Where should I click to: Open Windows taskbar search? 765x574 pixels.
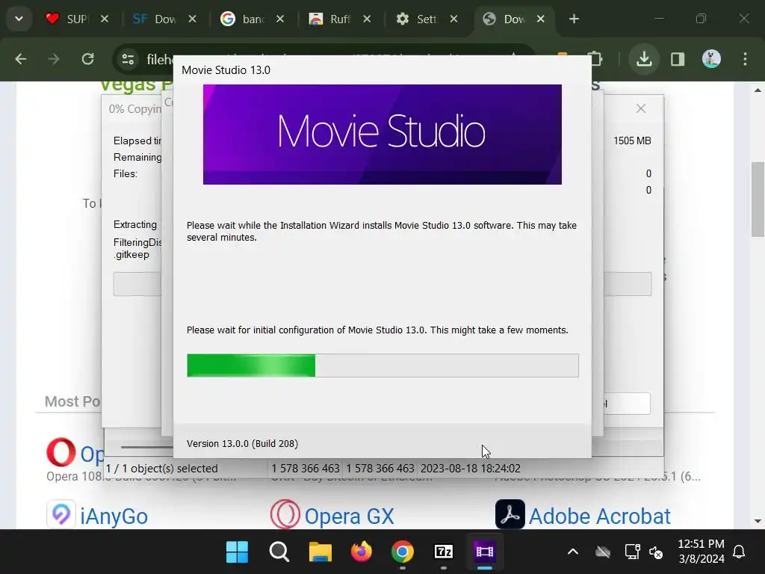point(279,552)
